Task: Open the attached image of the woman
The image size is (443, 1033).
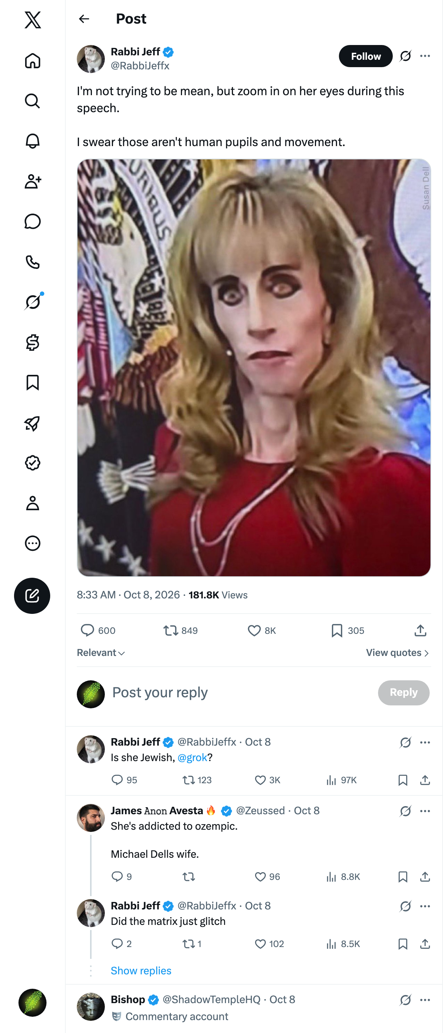Action: (x=254, y=368)
